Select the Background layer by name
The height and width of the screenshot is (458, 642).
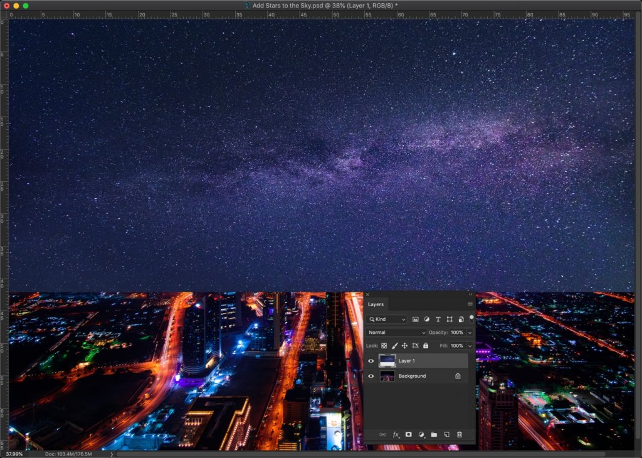(413, 376)
